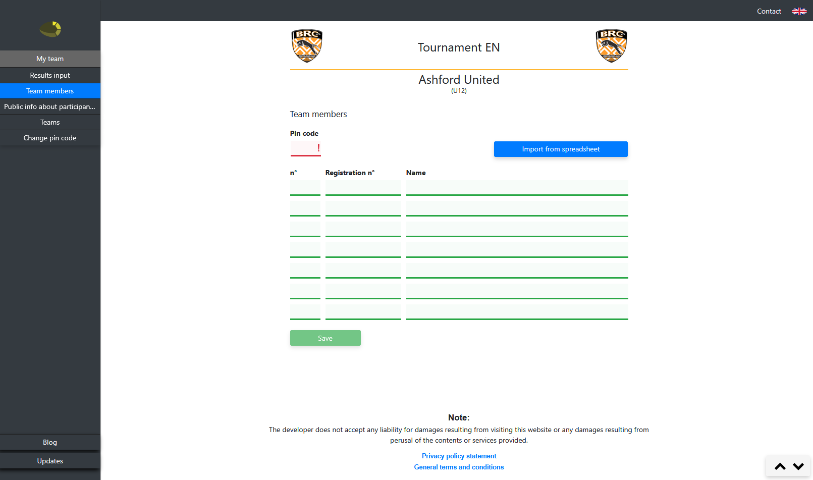
Task: Click the (U12) category label
Action: [x=459, y=91]
